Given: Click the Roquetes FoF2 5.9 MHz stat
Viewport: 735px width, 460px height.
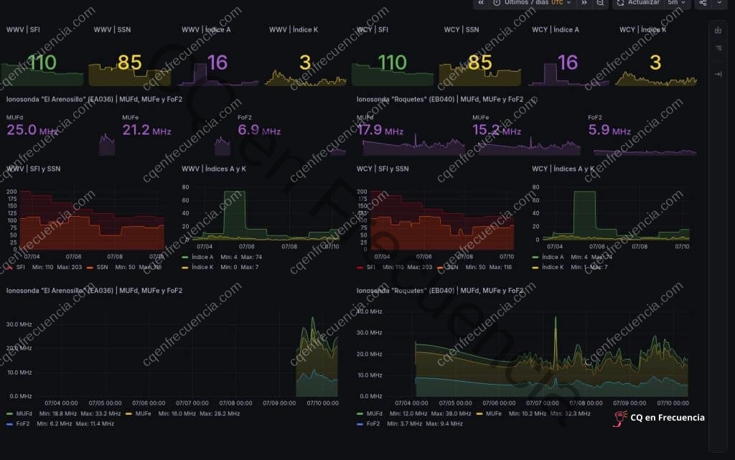Looking at the screenshot, I should (609, 130).
